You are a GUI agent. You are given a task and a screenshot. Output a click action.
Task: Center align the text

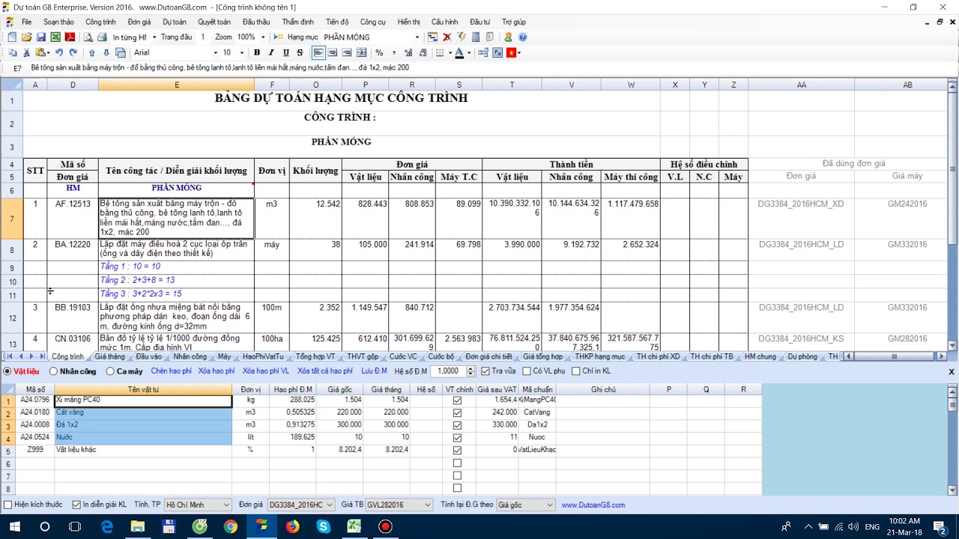pyautogui.click(x=333, y=52)
